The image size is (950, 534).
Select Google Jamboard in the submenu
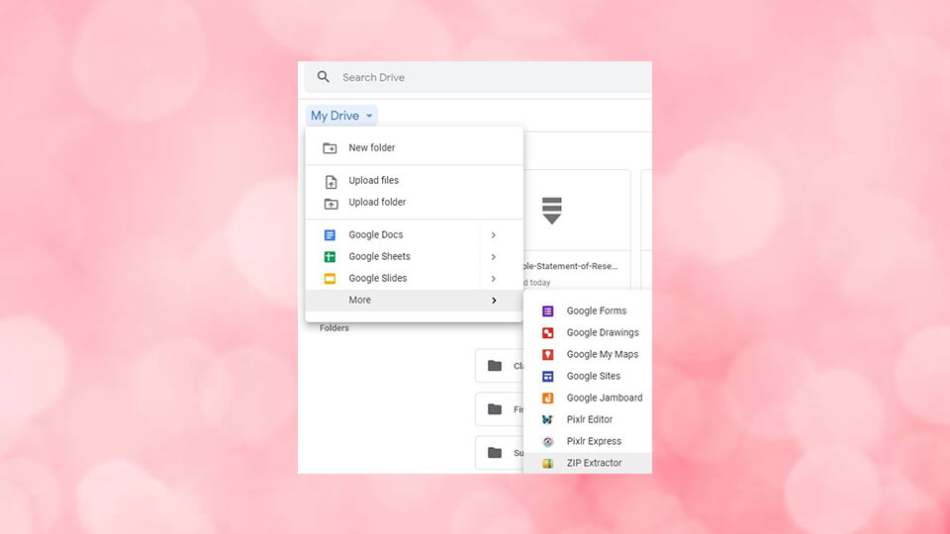(x=588, y=398)
